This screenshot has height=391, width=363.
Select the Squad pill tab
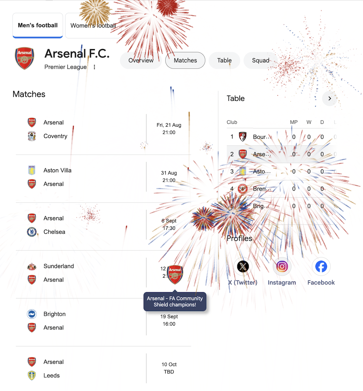click(x=261, y=60)
